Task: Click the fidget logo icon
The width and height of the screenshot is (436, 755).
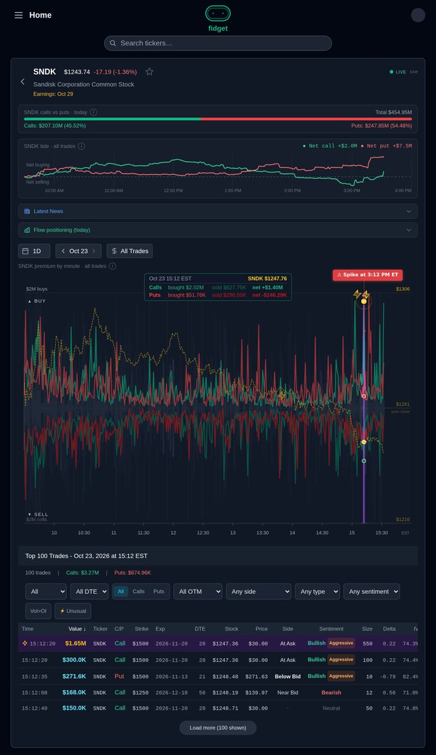Action: point(218,13)
